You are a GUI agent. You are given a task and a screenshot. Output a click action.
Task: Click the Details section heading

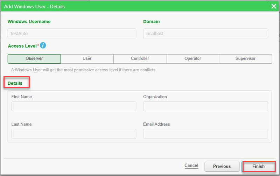tap(15, 83)
